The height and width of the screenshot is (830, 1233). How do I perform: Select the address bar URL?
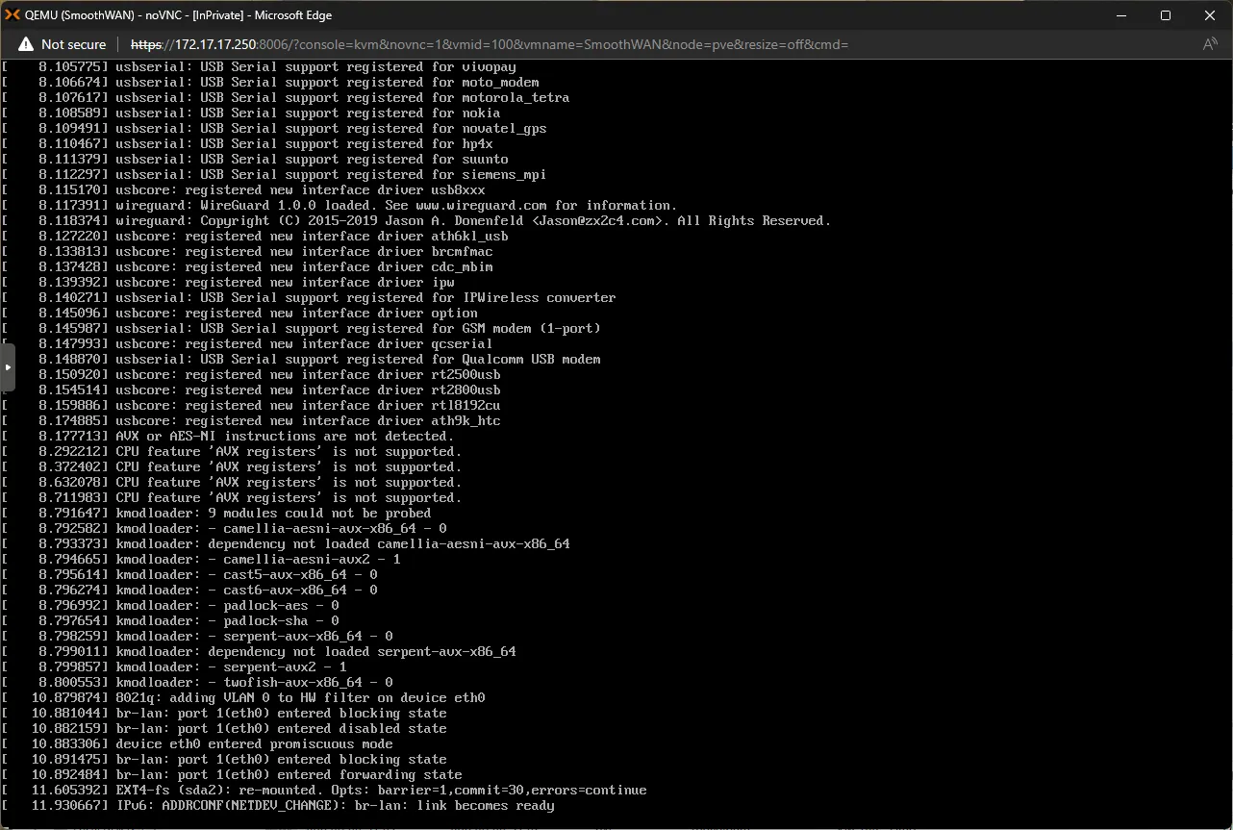tap(490, 44)
